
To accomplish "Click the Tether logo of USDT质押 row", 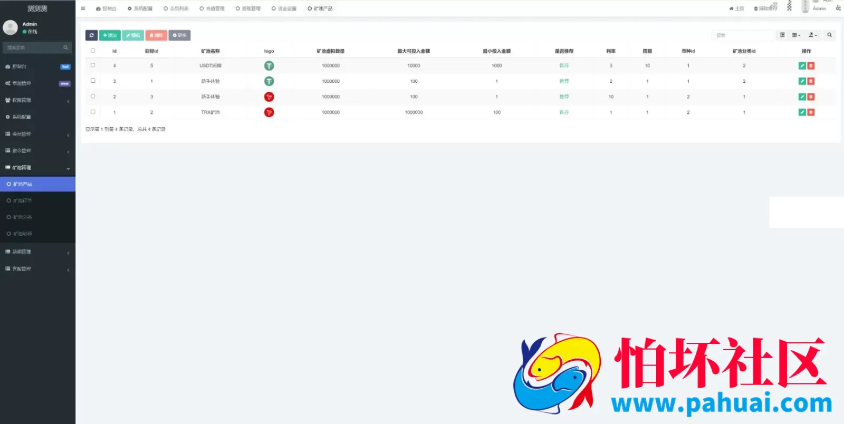I will coord(269,66).
